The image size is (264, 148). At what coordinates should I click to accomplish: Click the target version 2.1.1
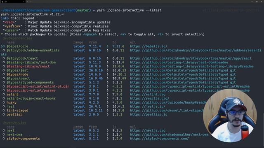tap(117, 115)
